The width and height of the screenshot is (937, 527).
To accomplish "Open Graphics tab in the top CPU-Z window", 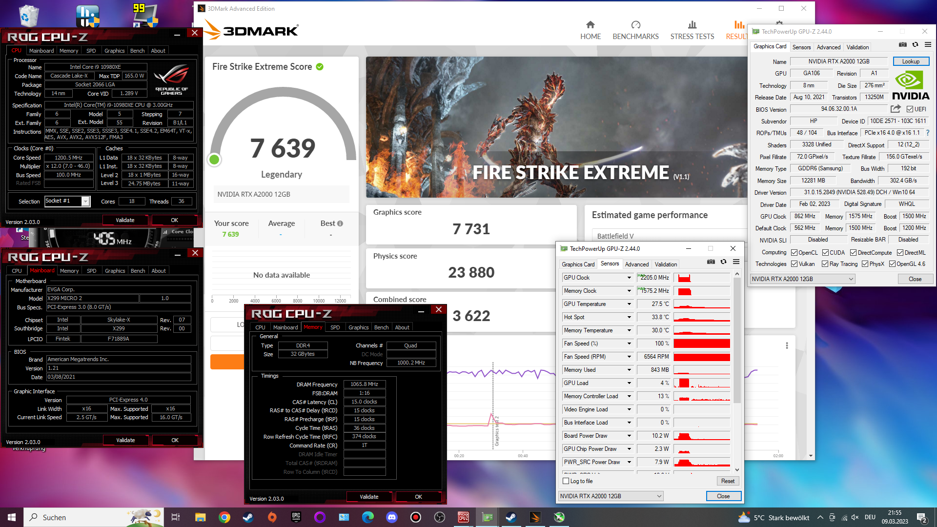I will coord(115,51).
